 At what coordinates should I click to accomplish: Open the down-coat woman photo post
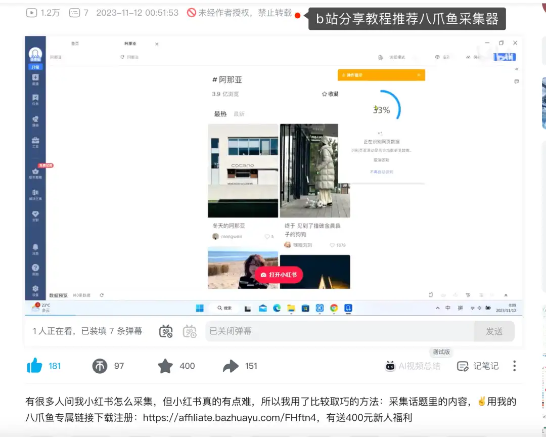coord(315,170)
